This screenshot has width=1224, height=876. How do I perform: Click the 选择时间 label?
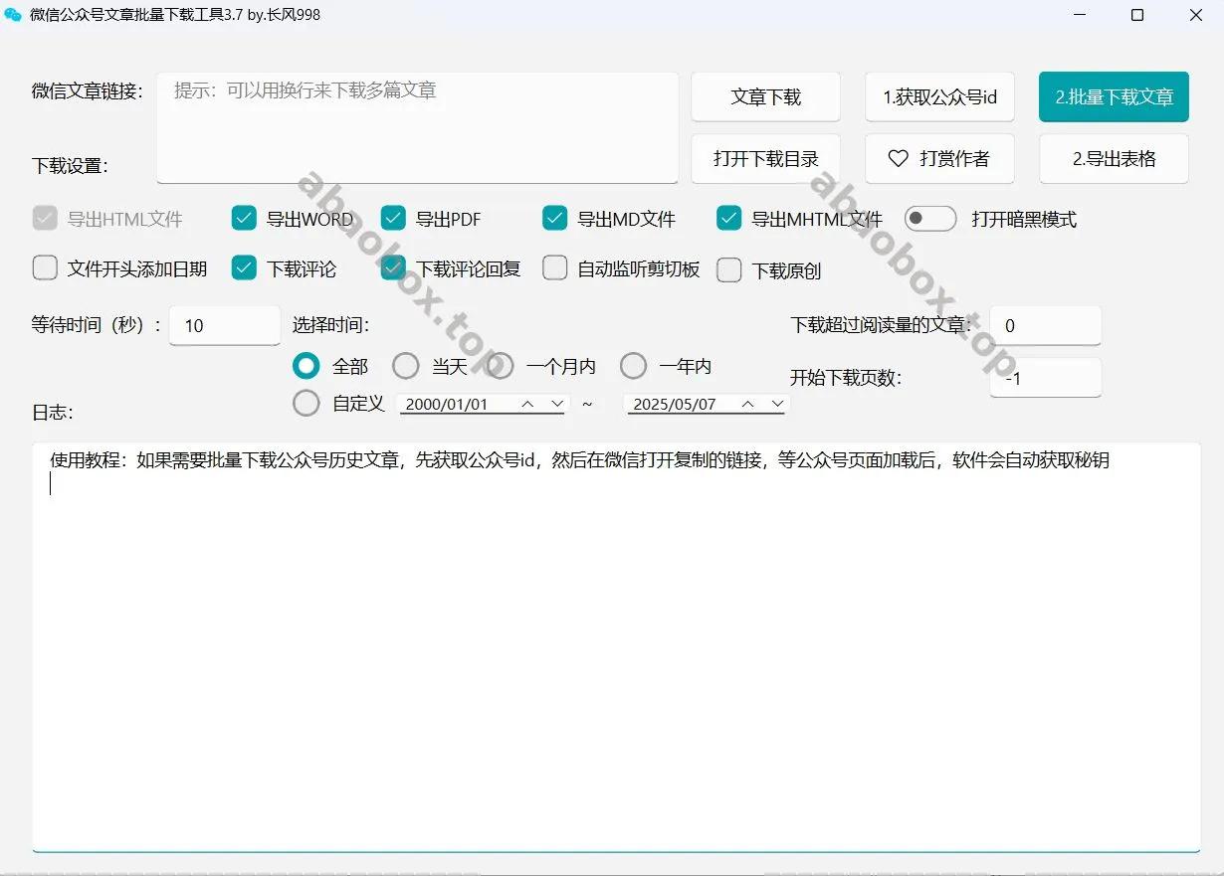(x=331, y=325)
